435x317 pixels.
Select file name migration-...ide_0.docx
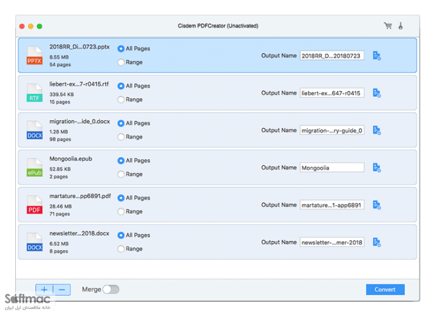[x=80, y=122]
